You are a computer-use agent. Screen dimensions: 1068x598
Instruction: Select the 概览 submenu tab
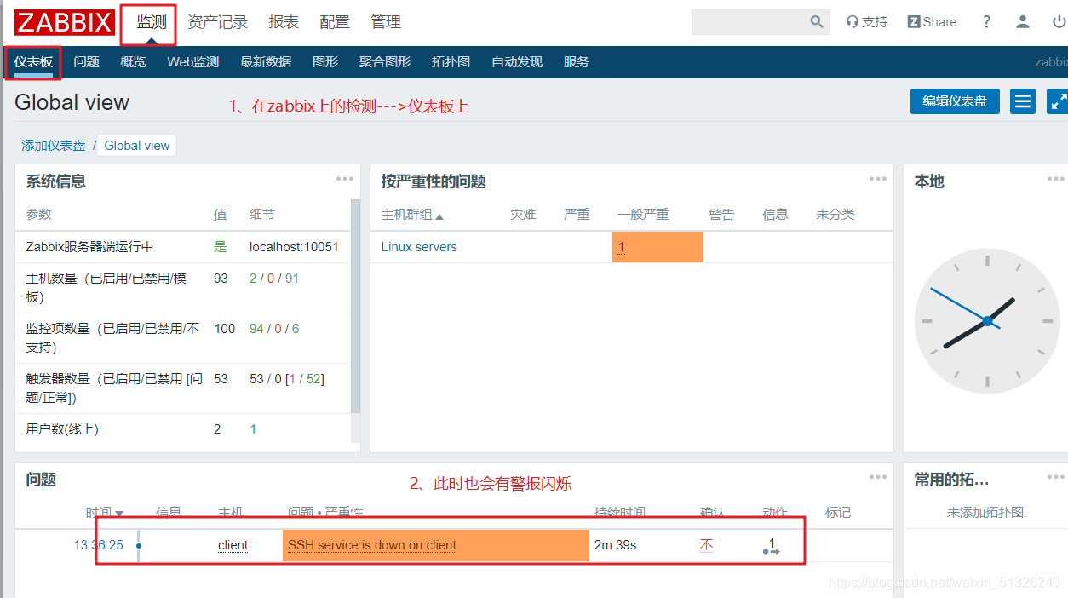click(133, 61)
